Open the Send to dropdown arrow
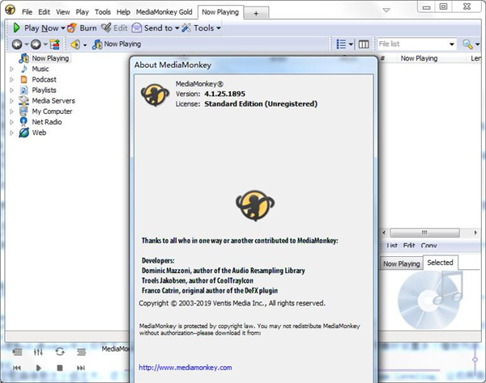The width and height of the screenshot is (486, 383). pos(177,28)
